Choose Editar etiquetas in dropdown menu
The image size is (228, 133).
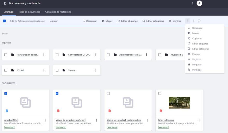point(205,44)
